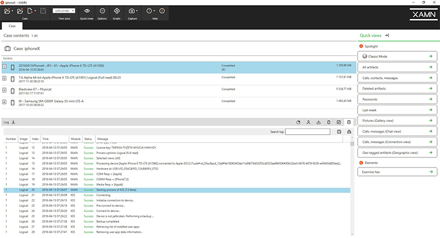Click the phone icon of the iPhone X exhibit
Viewport: 440px width, 238px height.
(x=12, y=79)
